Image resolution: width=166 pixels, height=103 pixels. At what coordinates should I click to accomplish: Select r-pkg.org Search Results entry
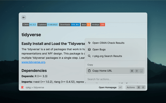click(107, 56)
